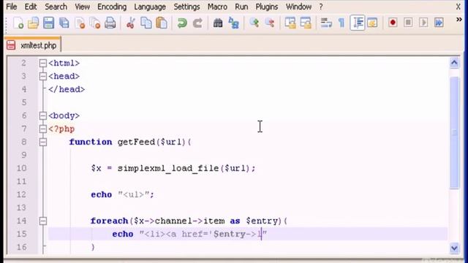Viewport: 468px width, 263px height.
Task: Collapse the <body> fold on line 6
Action: (x=43, y=115)
